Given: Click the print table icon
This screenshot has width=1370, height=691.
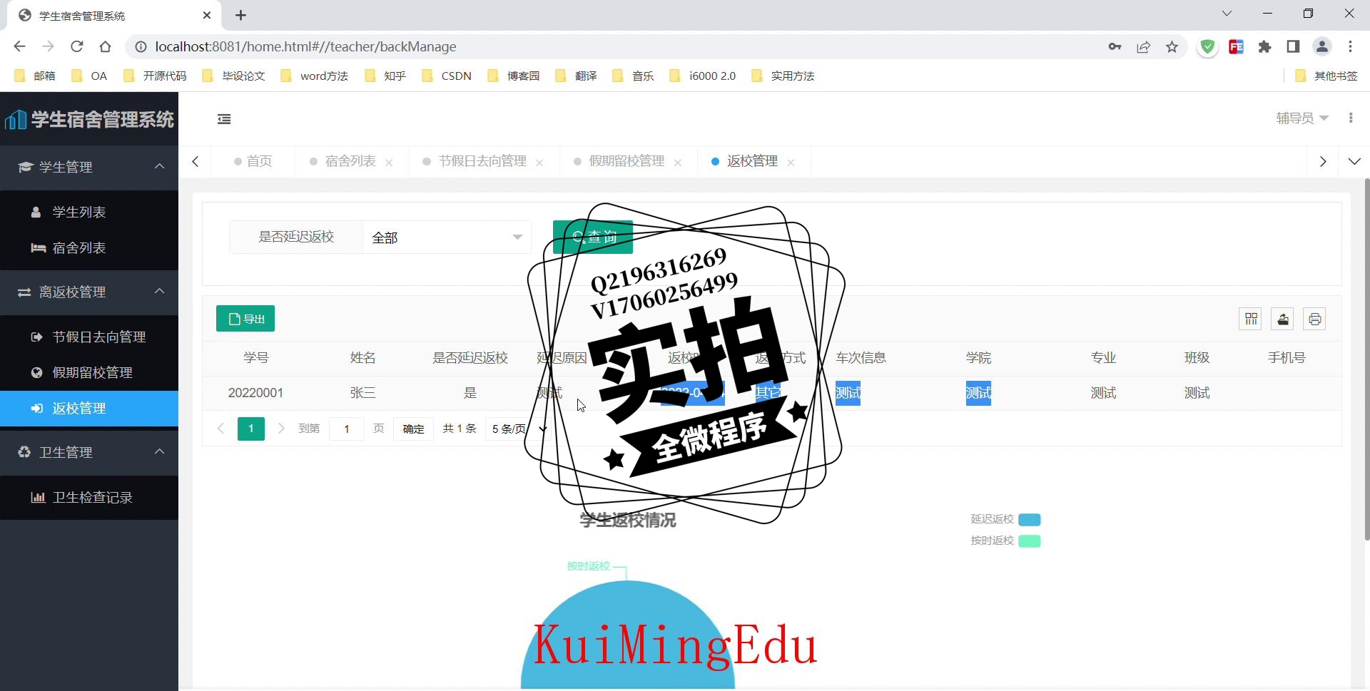Looking at the screenshot, I should point(1315,319).
